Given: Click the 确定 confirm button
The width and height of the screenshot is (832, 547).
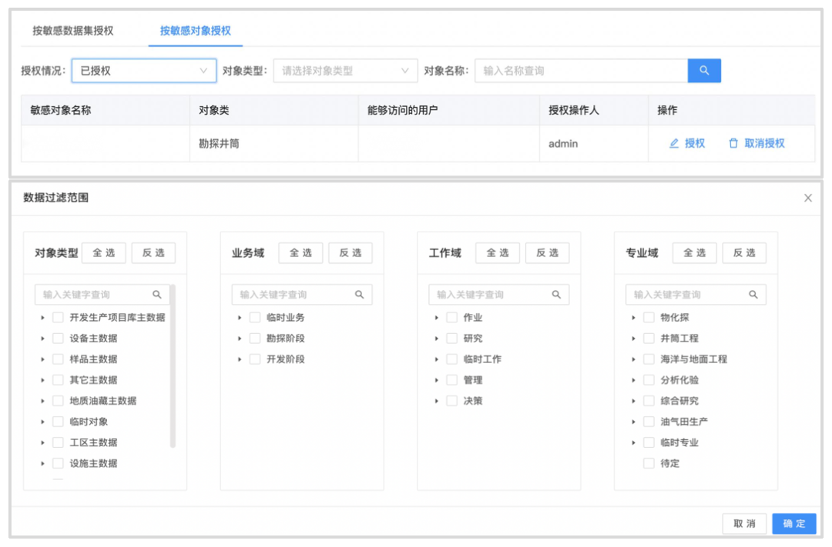Looking at the screenshot, I should [793, 524].
